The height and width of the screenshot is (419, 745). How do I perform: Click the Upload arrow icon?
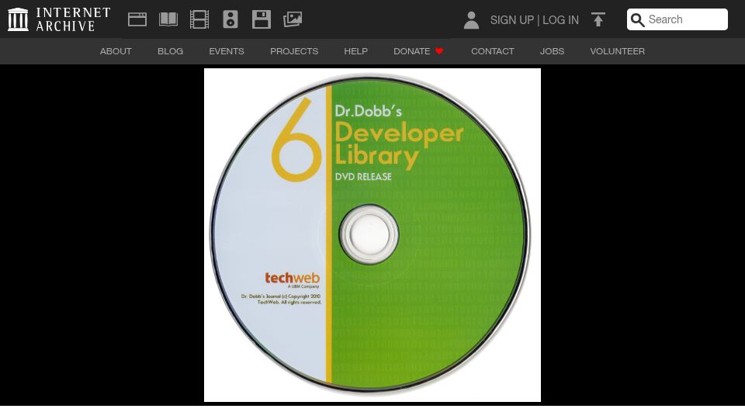pyautogui.click(x=598, y=19)
